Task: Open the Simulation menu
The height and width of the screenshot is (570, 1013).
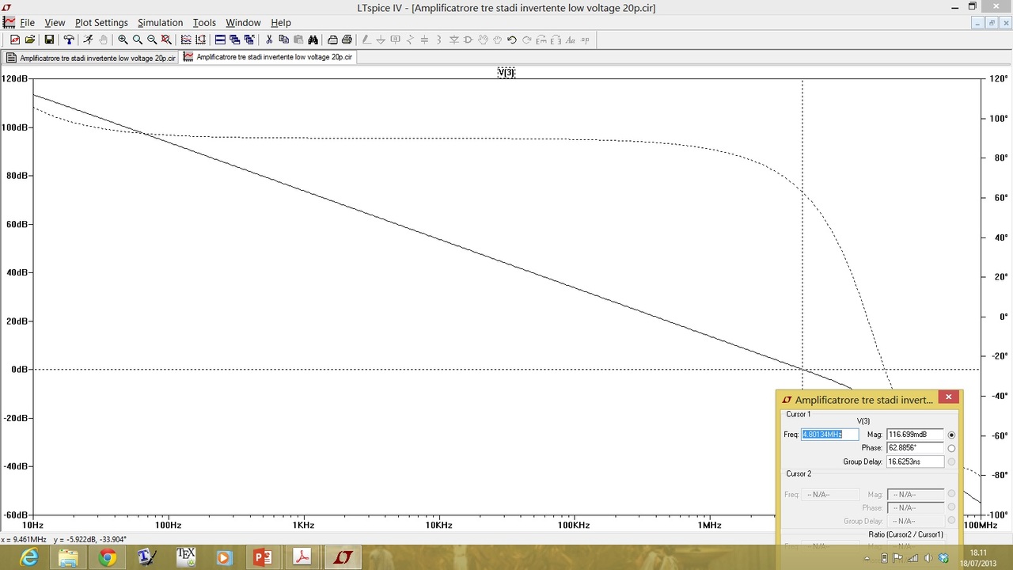Action: pyautogui.click(x=160, y=23)
